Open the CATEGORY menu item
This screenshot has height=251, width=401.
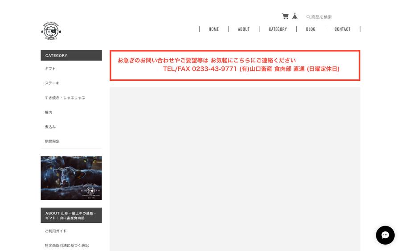click(278, 29)
